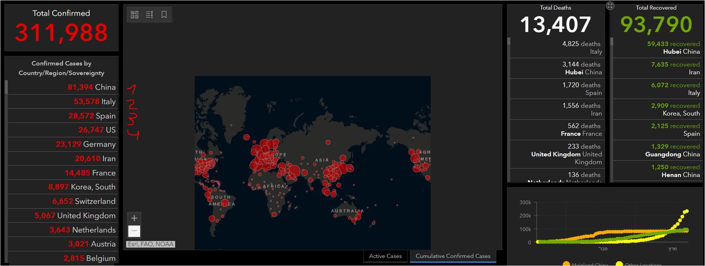The image size is (705, 266).
Task: Click the Total Confirmed 311,988 figure
Action: point(61,32)
